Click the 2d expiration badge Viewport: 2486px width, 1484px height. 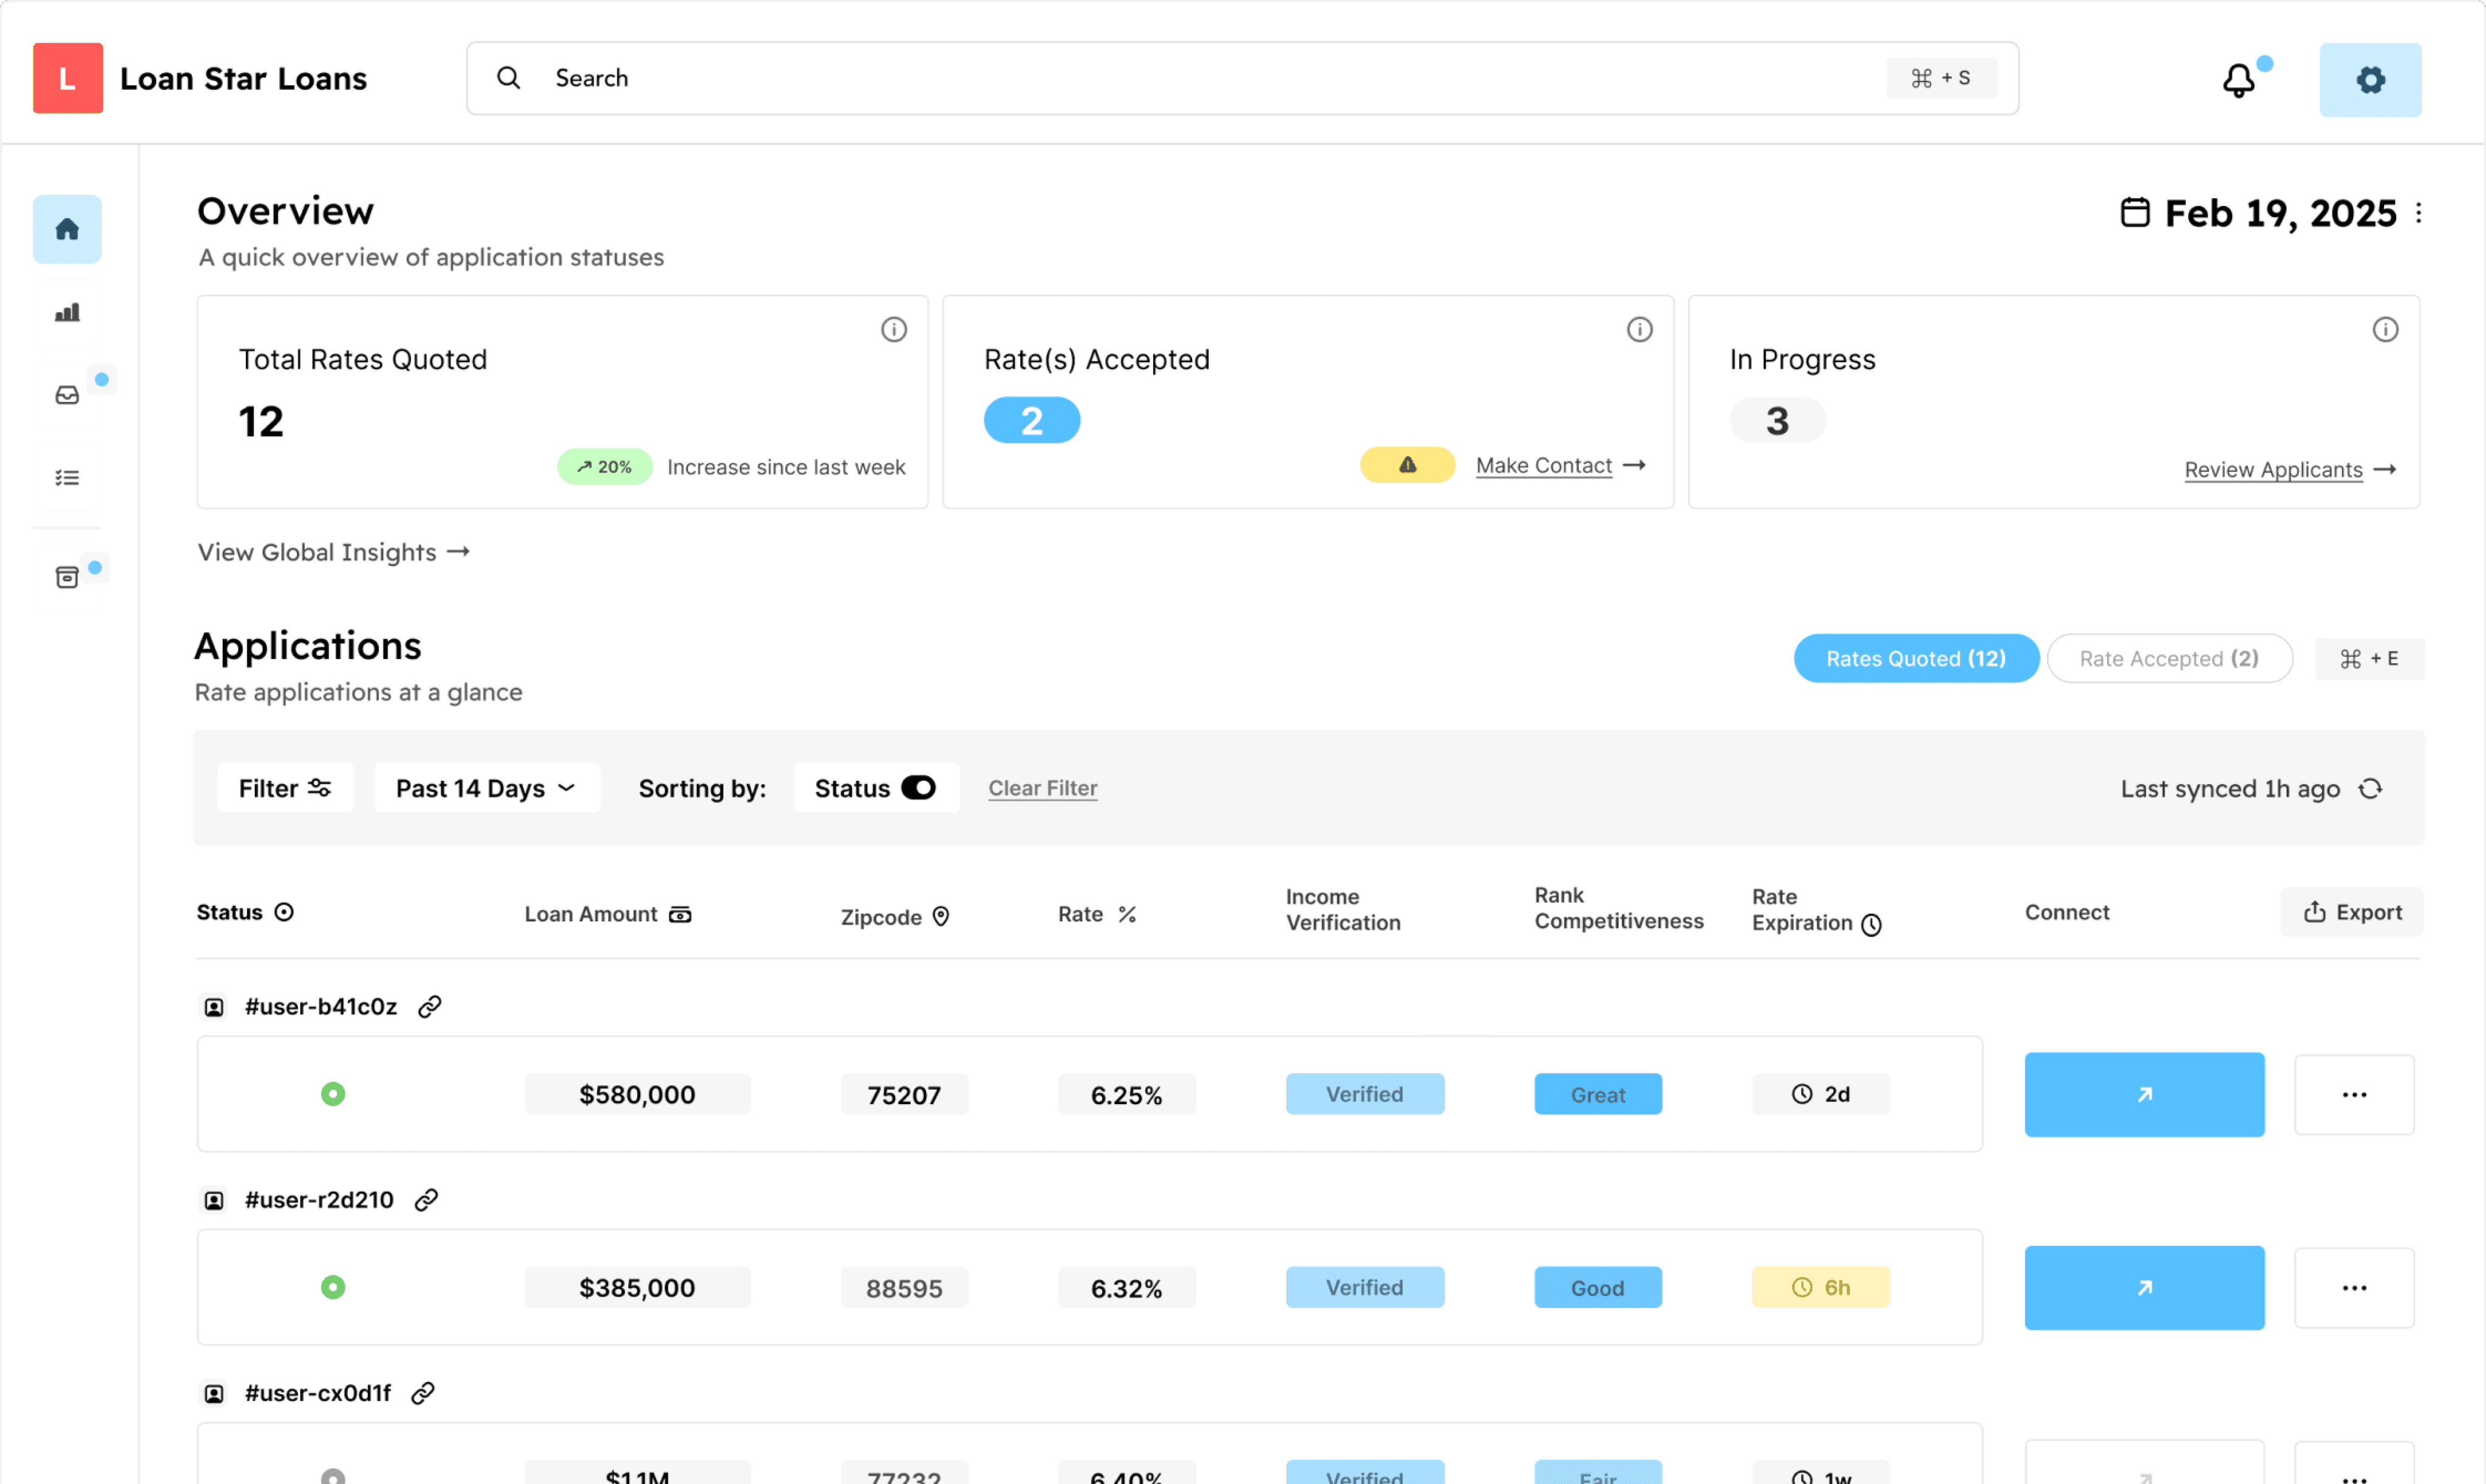[1821, 1094]
